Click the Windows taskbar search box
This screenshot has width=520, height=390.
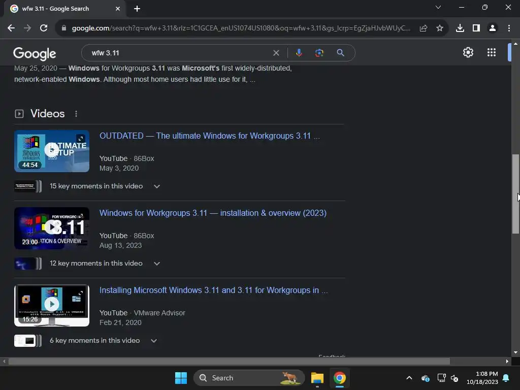click(249, 378)
